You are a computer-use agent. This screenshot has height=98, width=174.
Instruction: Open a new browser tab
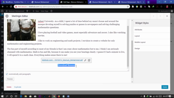pyautogui.click(x=148, y=2)
